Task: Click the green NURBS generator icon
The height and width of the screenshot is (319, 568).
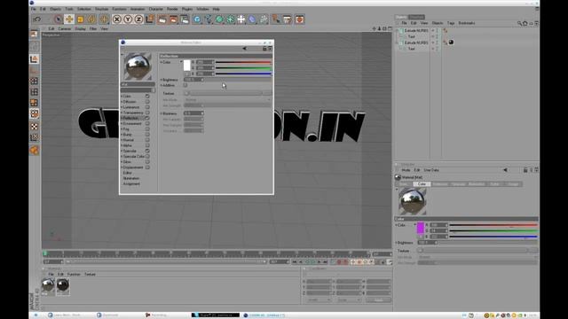Action: [x=219, y=19]
